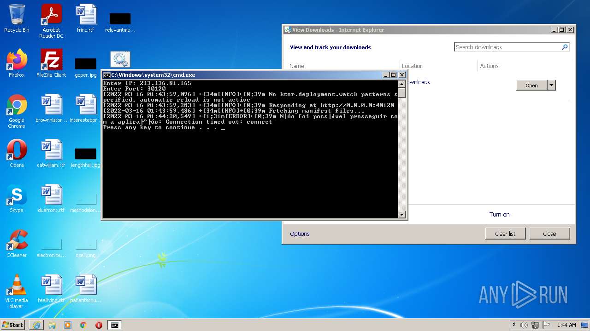Image resolution: width=590 pixels, height=331 pixels.
Task: Click cmd scrollbar down arrow
Action: pyautogui.click(x=401, y=214)
